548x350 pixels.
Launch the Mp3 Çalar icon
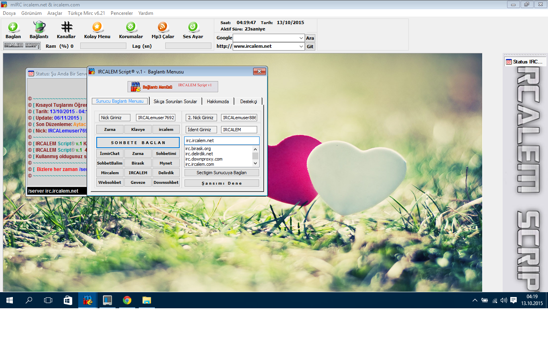pos(162,27)
